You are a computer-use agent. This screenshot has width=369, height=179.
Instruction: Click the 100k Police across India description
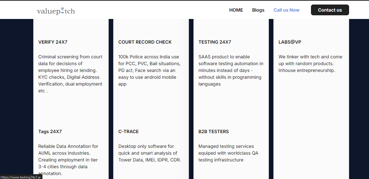click(150, 70)
